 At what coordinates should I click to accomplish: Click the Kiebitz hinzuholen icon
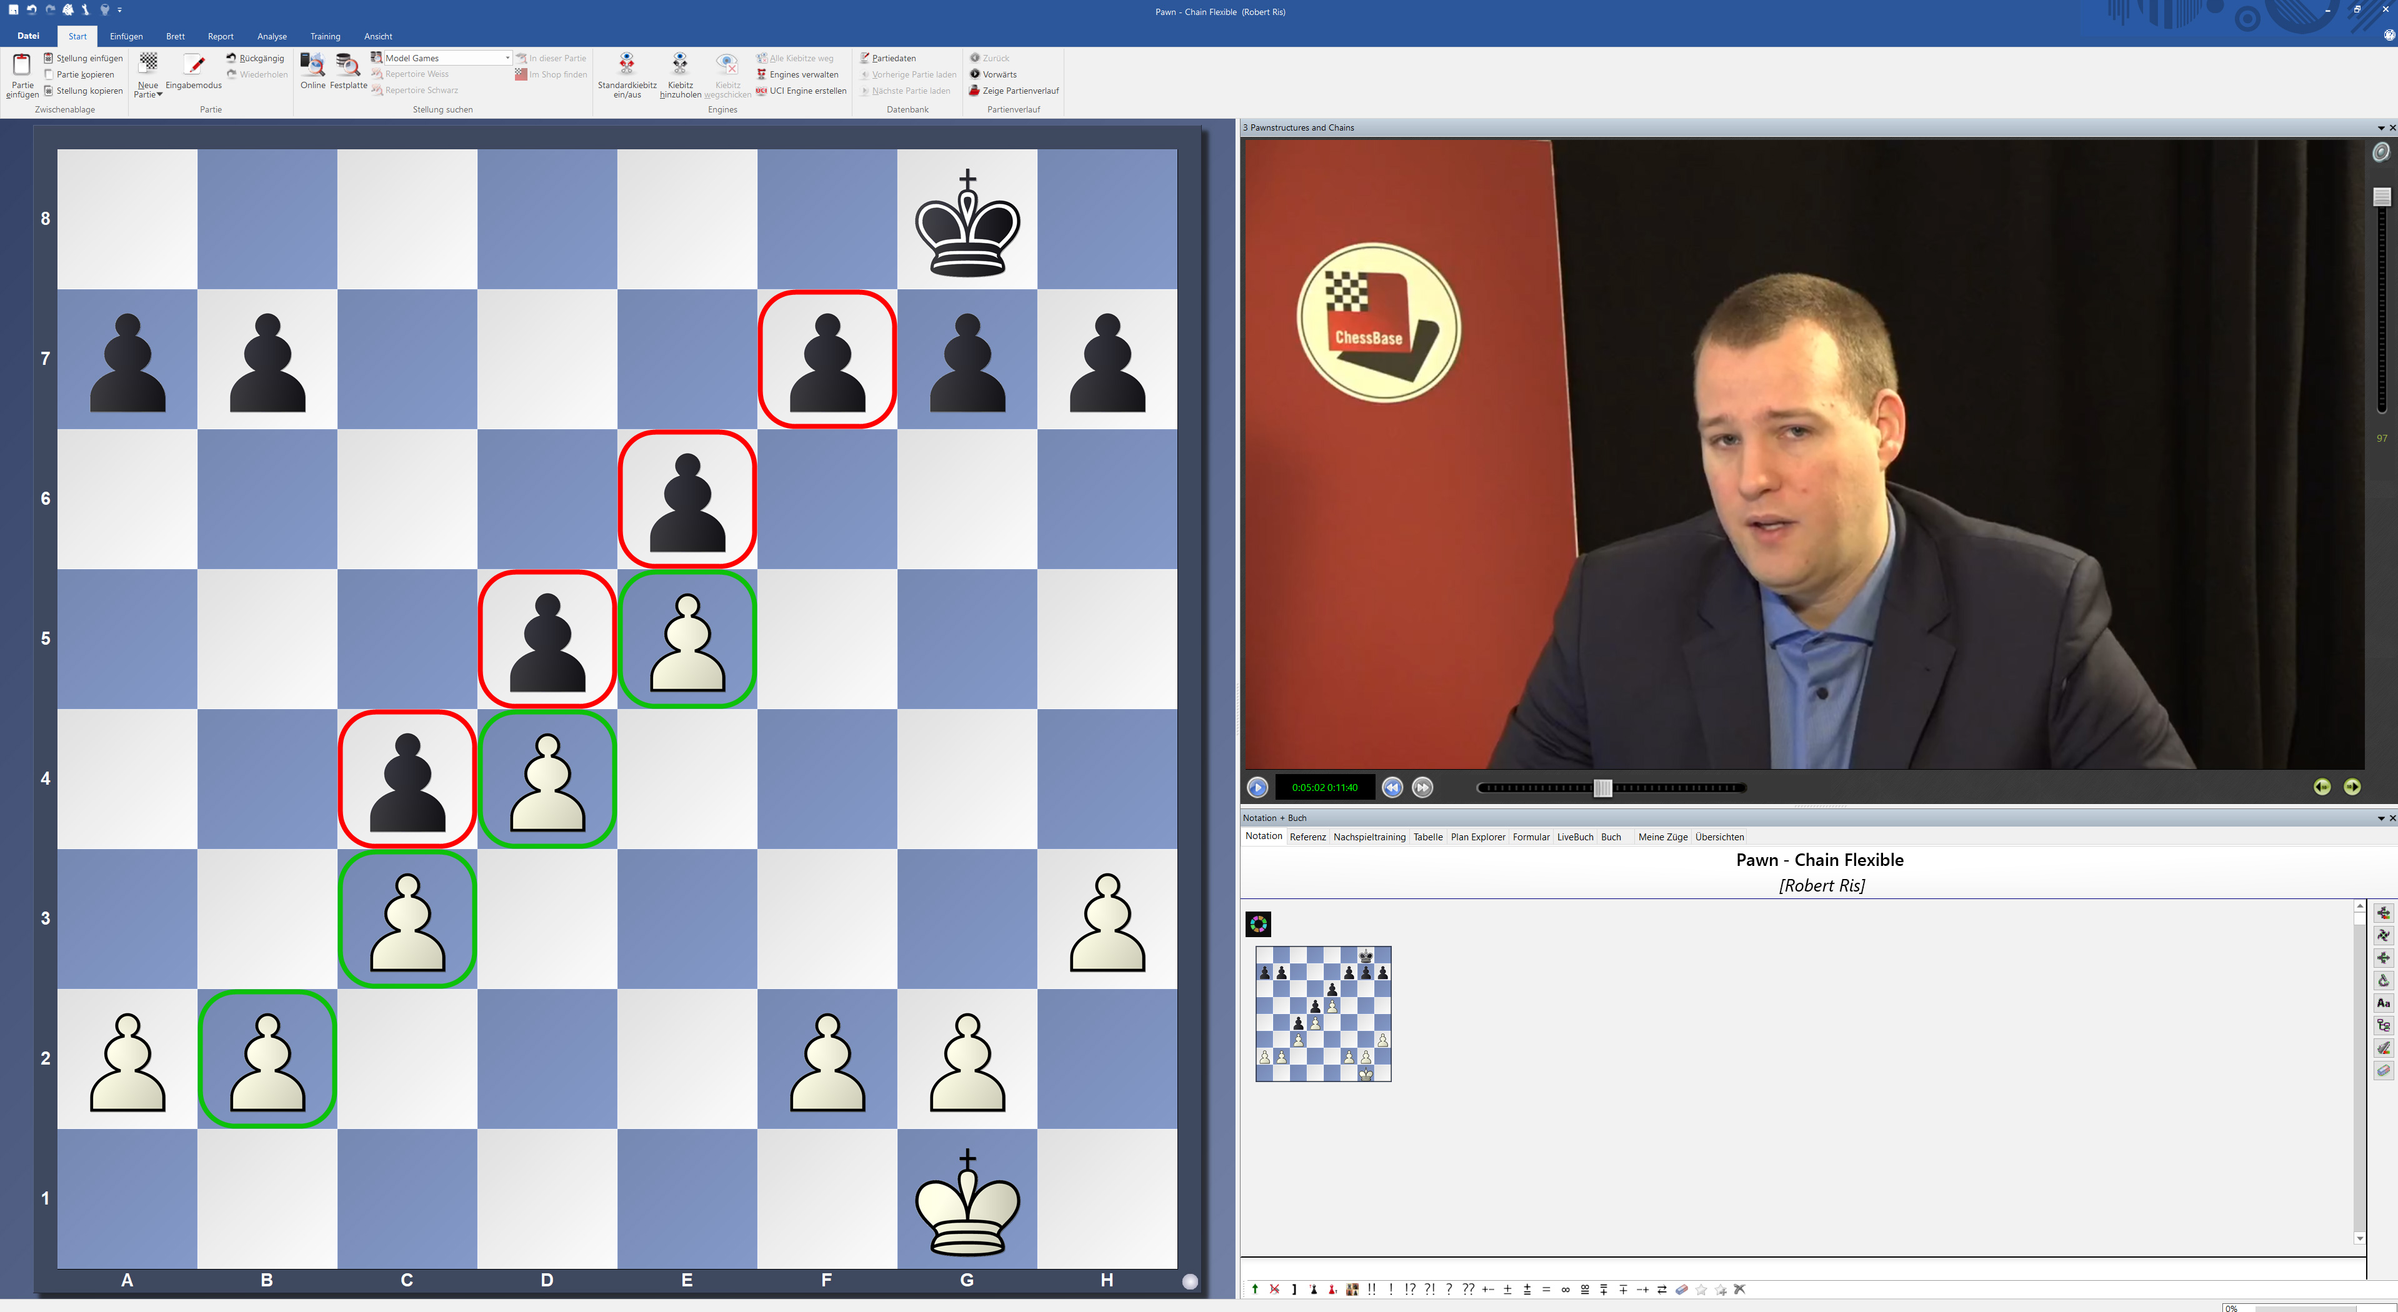679,65
